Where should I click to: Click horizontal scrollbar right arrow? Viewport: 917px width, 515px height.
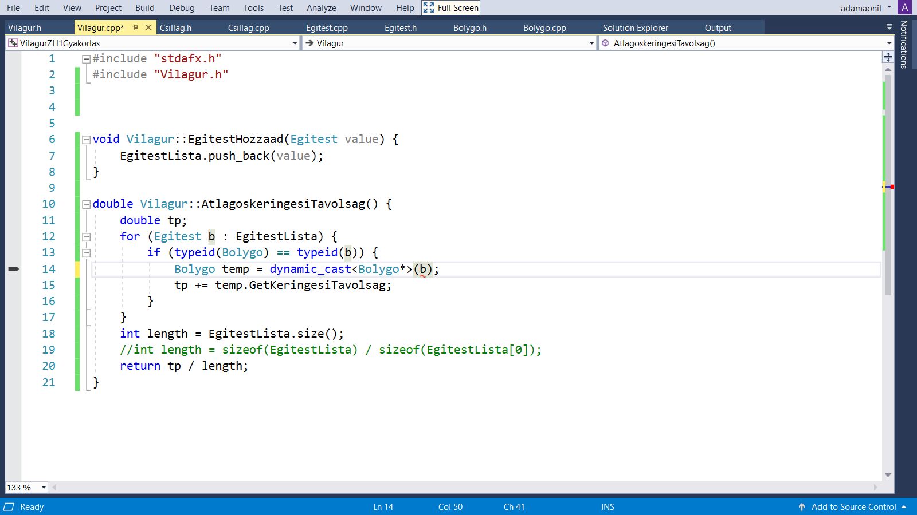876,488
